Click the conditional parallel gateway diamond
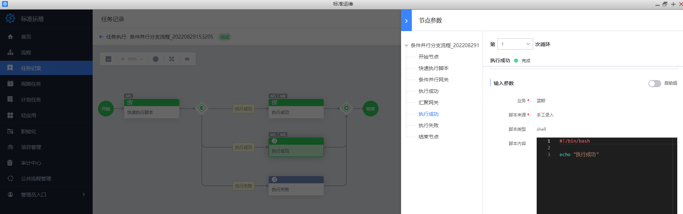 coord(202,108)
